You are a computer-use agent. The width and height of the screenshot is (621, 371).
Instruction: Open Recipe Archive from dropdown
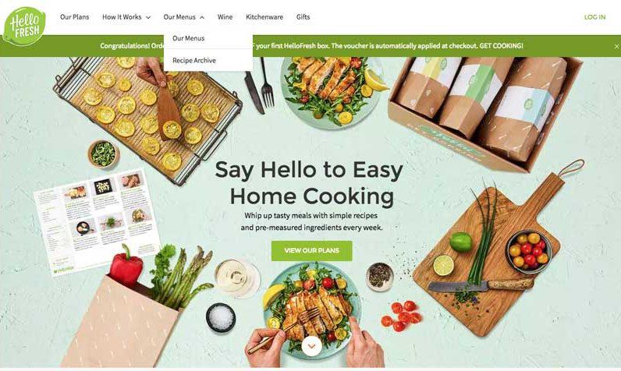click(194, 61)
